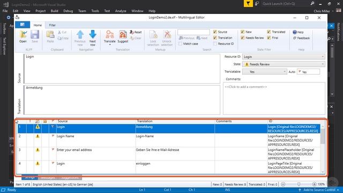The width and height of the screenshot is (343, 193).
Task: Open the Translatable Yes dropdown
Action: click(x=264, y=71)
